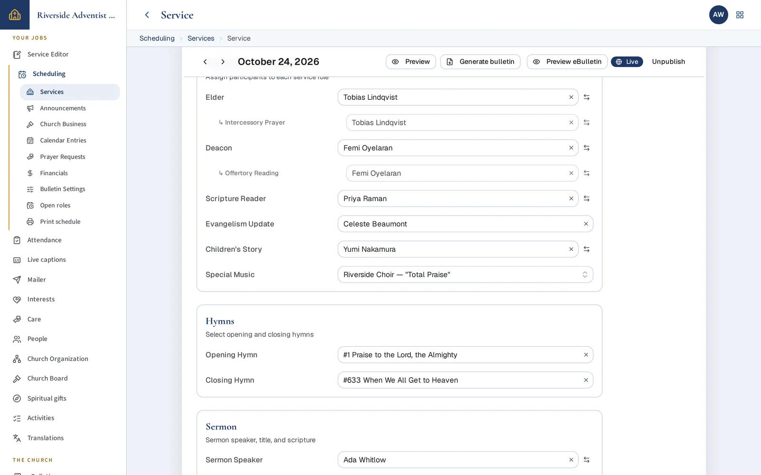Open the apps grid icon beside avatar

[x=740, y=15]
